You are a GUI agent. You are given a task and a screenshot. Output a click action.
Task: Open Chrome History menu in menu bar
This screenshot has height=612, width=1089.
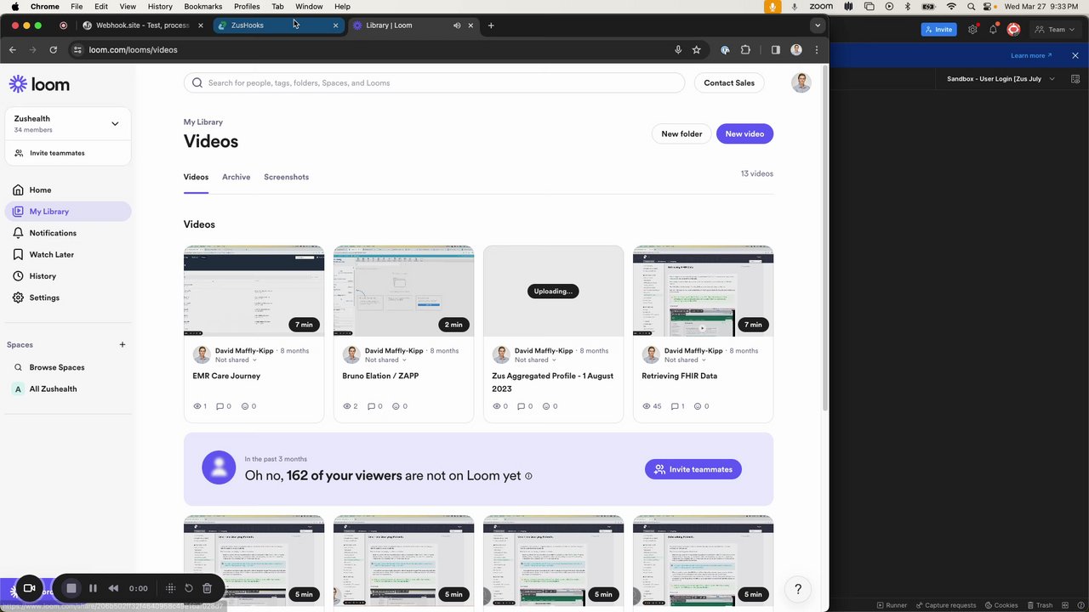tap(160, 6)
